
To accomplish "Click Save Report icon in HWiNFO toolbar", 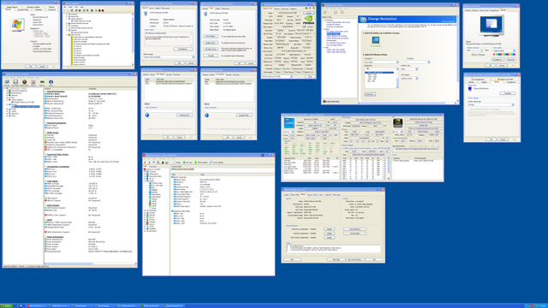I will [15, 82].
